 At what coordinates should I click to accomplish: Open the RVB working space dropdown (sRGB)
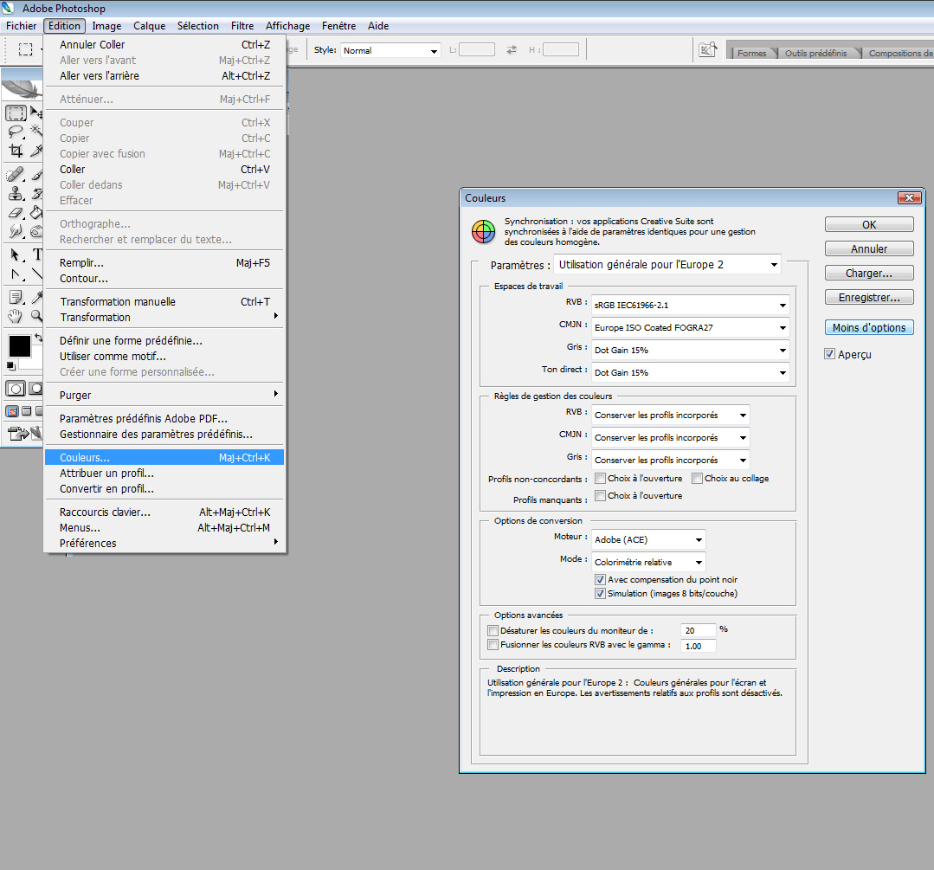[691, 305]
